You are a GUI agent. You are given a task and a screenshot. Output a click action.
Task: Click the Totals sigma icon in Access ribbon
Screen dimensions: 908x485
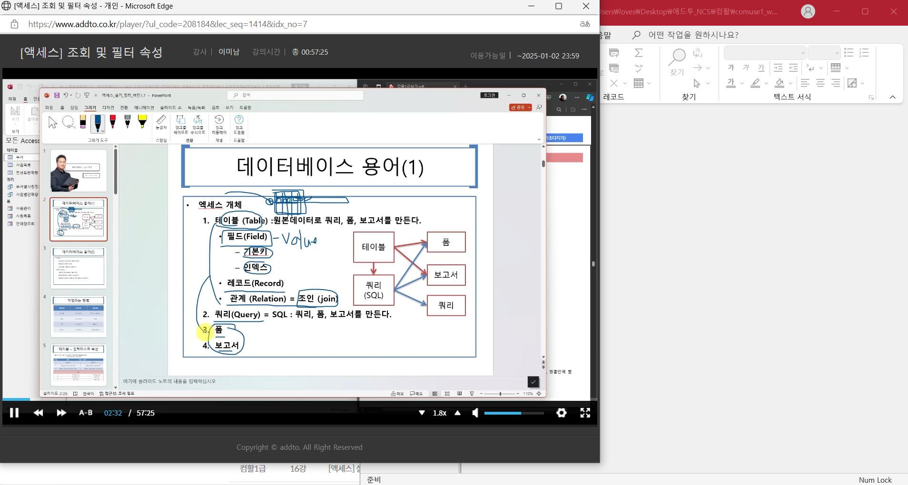coord(639,53)
